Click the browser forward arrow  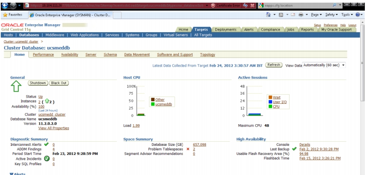click(13, 5)
